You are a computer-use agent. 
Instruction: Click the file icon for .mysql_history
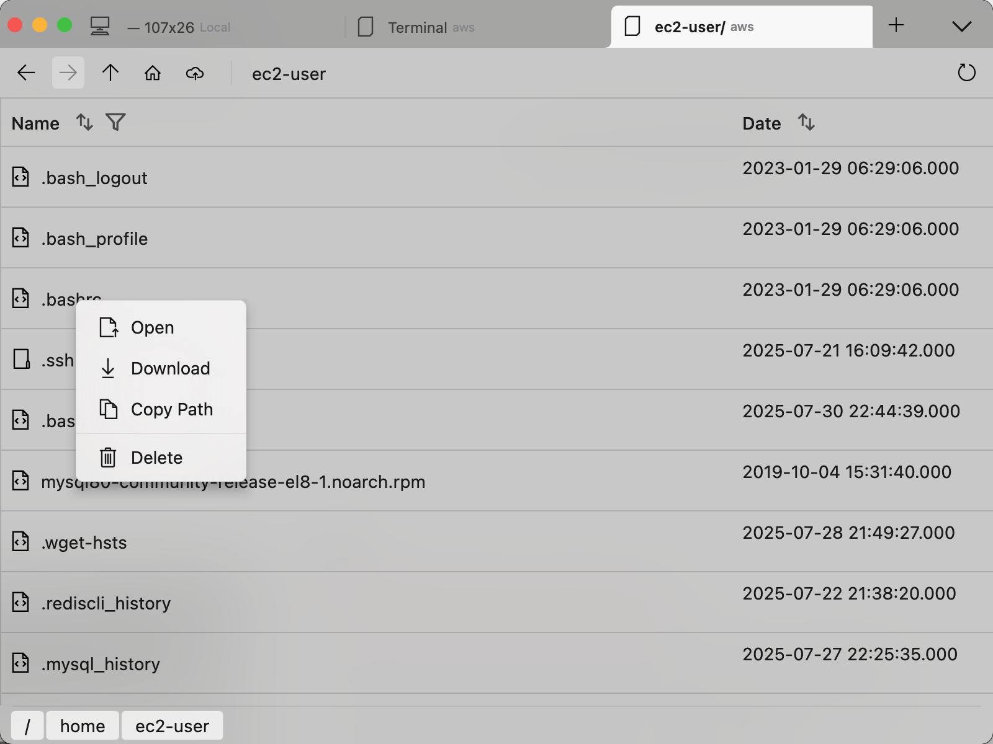click(20, 663)
